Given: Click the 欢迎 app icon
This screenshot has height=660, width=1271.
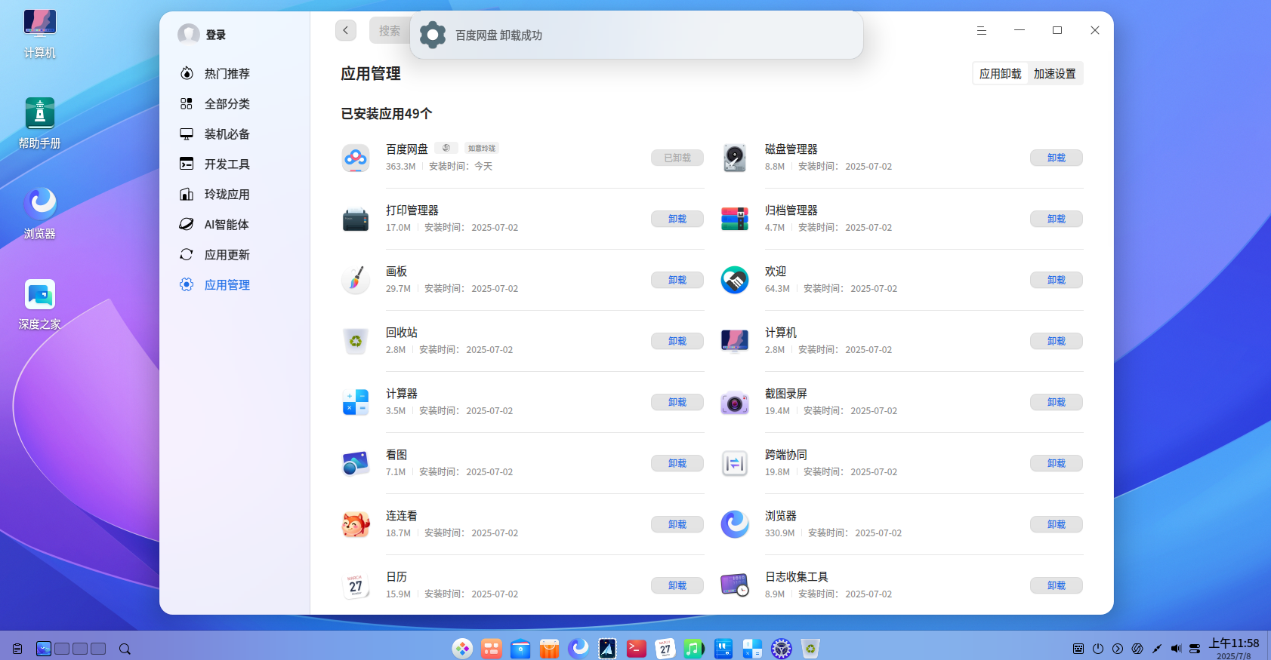Looking at the screenshot, I should tap(735, 280).
